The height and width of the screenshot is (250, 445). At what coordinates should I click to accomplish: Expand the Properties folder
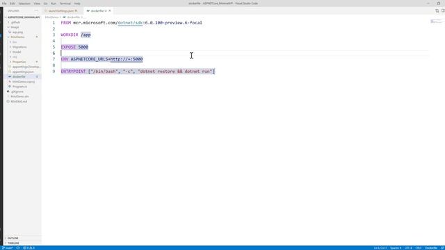point(19,62)
